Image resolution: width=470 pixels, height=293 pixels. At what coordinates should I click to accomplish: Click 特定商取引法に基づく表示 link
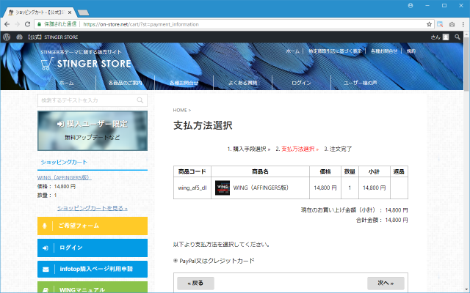point(335,51)
